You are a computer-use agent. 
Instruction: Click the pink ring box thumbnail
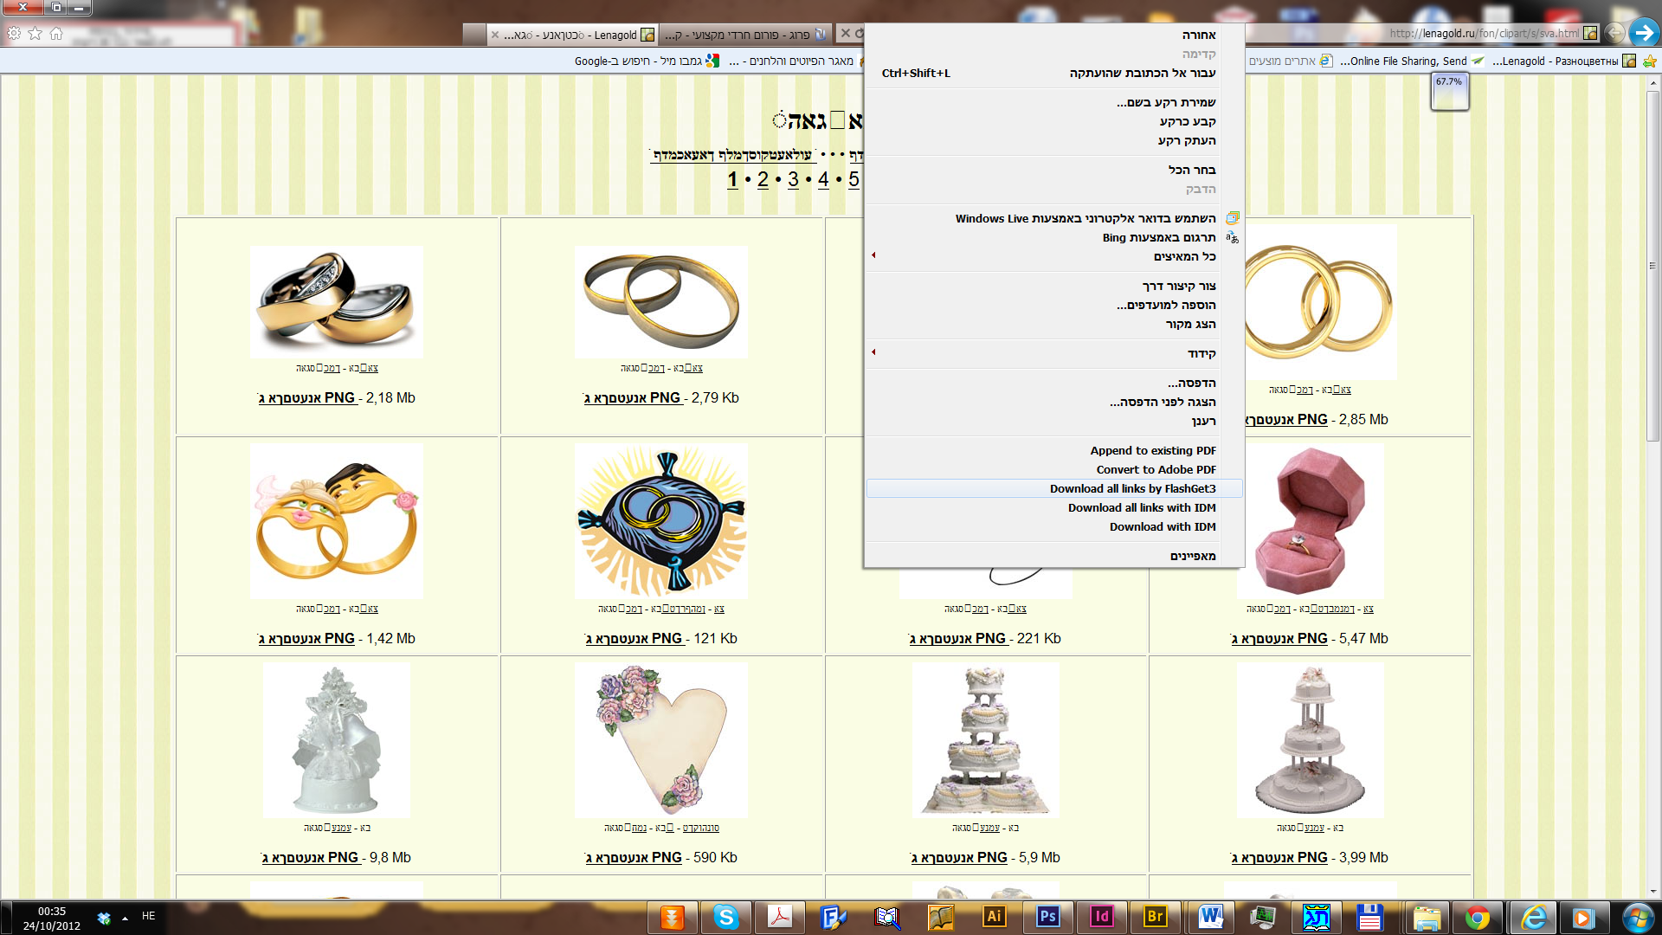coord(1309,519)
